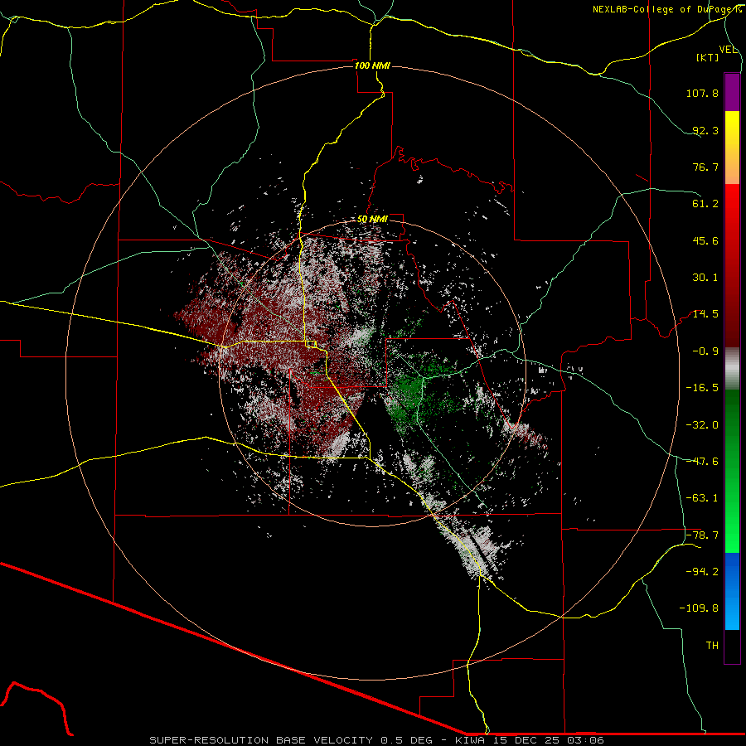This screenshot has width=746, height=746.
Task: Click the 30.1 velocity scale value
Action: click(705, 278)
